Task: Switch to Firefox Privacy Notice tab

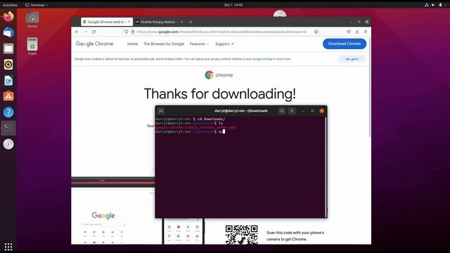Action: (x=160, y=22)
